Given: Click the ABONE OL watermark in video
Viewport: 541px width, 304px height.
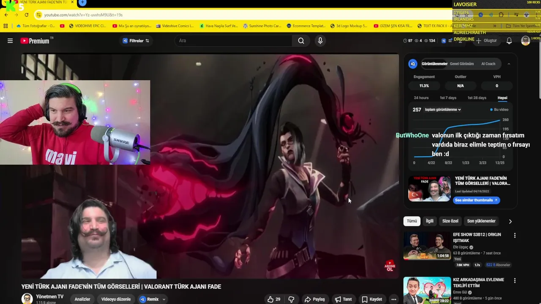Looking at the screenshot, I should click(390, 266).
